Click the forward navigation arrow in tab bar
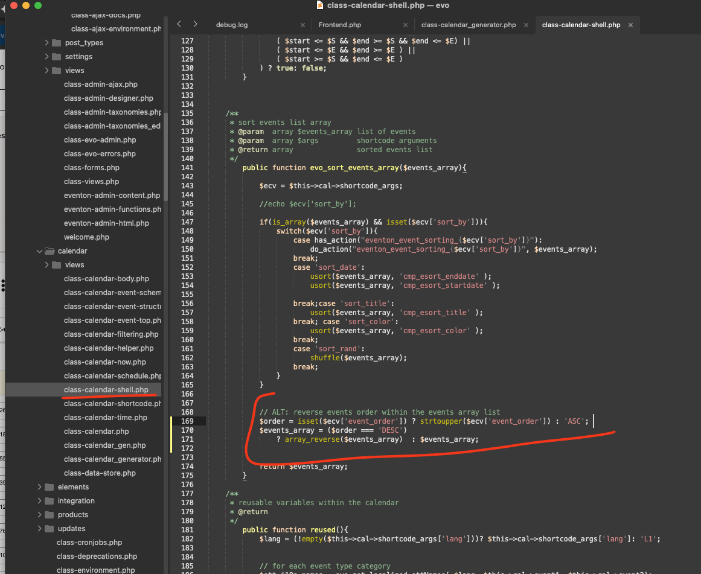This screenshot has width=701, height=574. (x=195, y=24)
